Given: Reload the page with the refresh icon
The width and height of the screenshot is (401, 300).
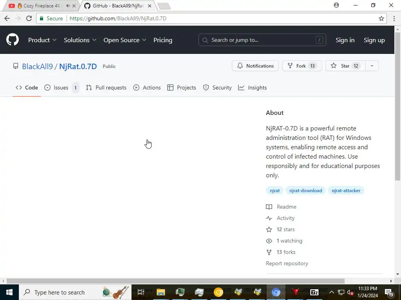Looking at the screenshot, I should 29,18.
